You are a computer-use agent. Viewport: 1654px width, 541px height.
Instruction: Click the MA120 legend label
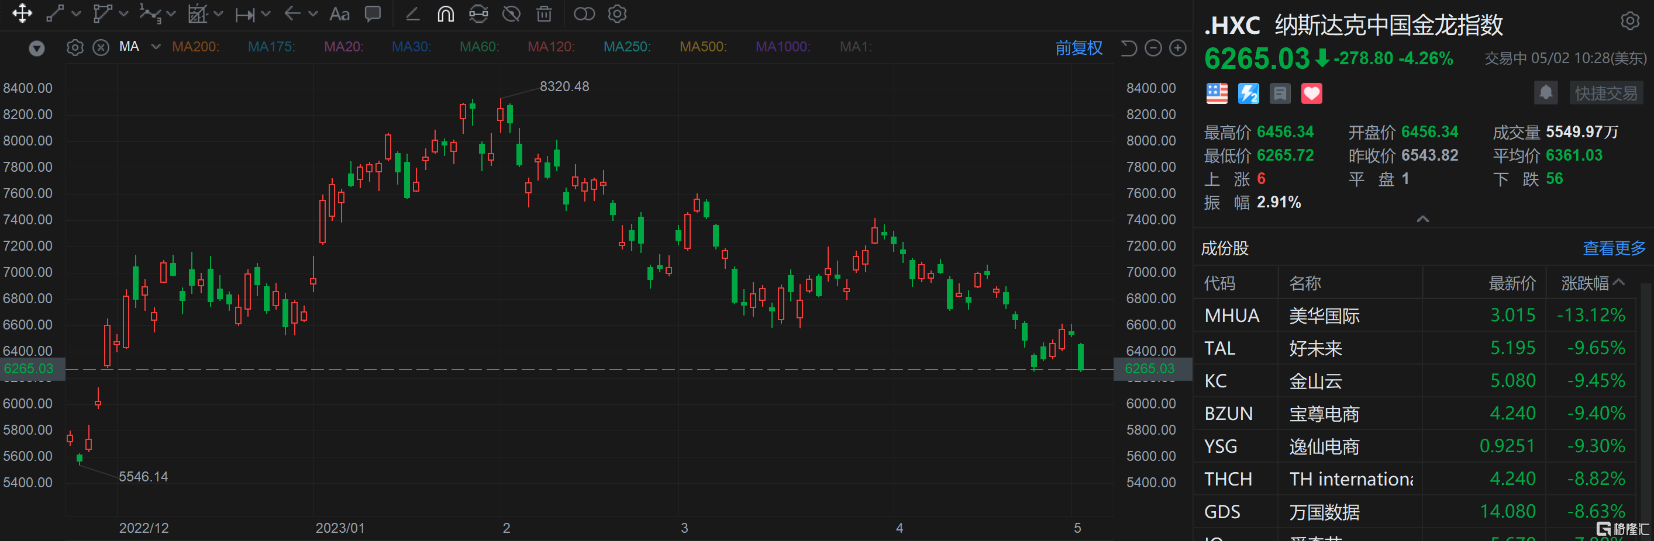(x=551, y=47)
